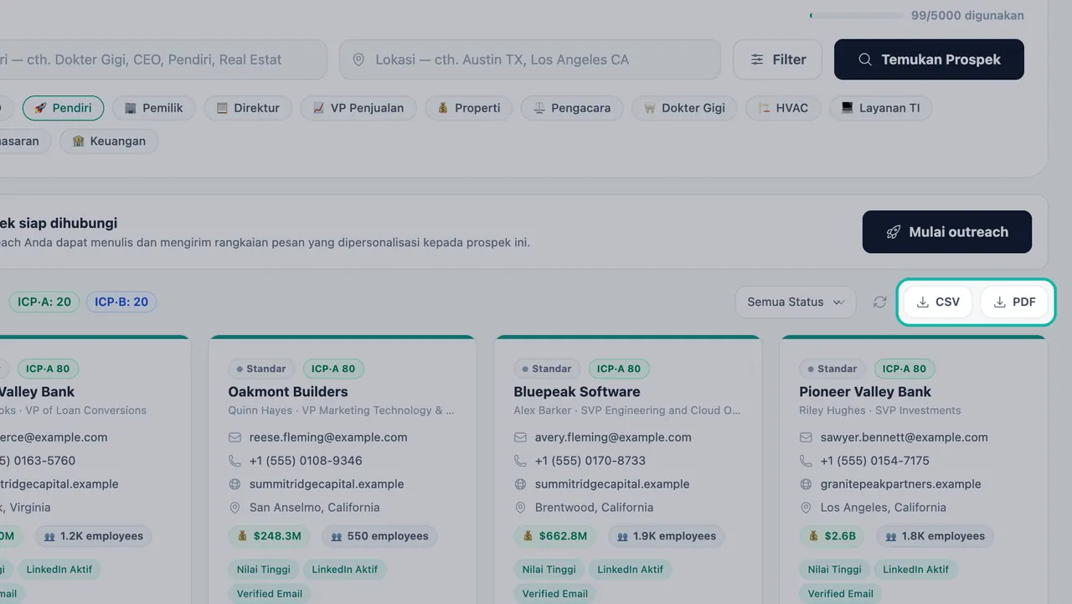Click phone icon beside +1 (555) 0108-9346

point(234,461)
